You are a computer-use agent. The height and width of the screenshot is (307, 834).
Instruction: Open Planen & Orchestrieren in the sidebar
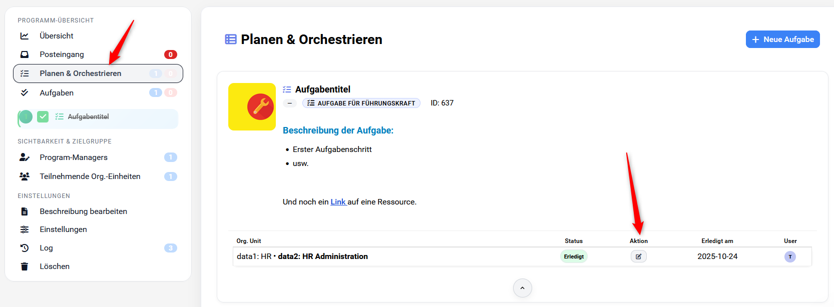pyautogui.click(x=80, y=73)
